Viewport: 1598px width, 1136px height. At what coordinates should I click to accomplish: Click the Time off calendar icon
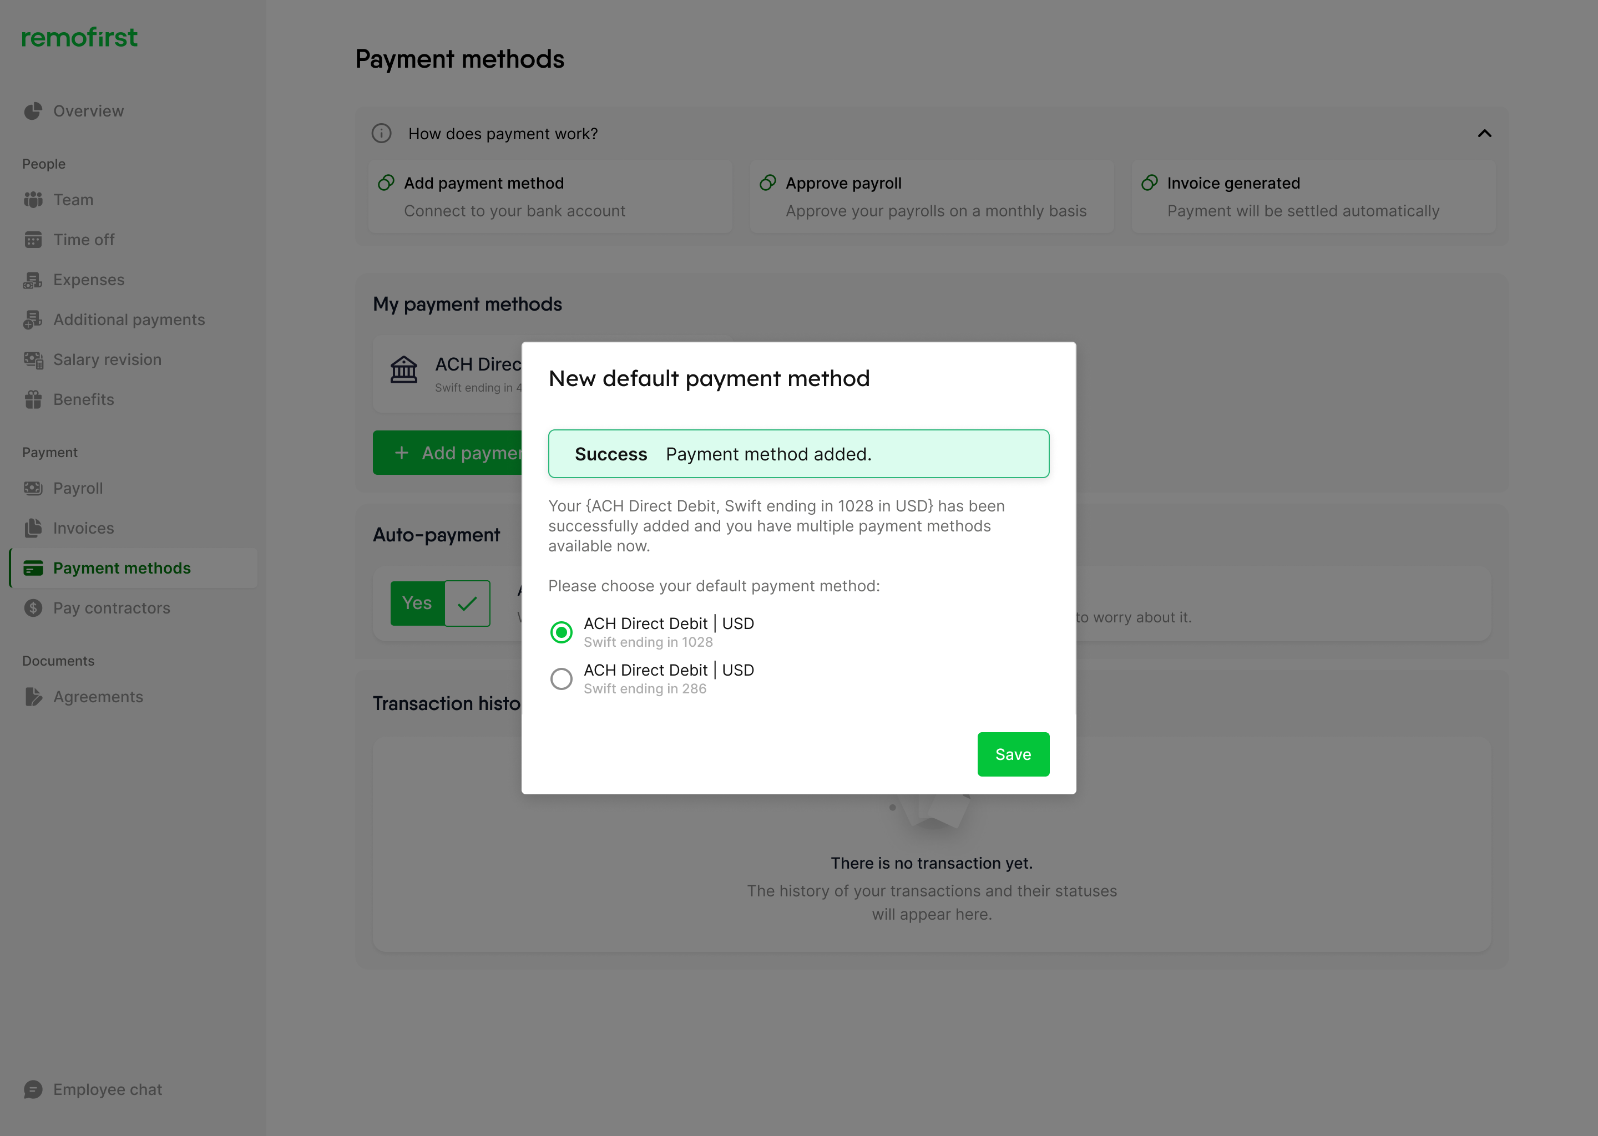[33, 240]
